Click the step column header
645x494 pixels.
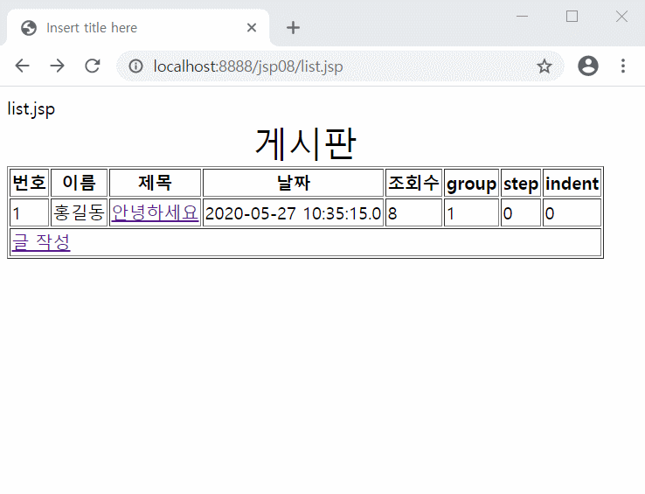tap(521, 183)
